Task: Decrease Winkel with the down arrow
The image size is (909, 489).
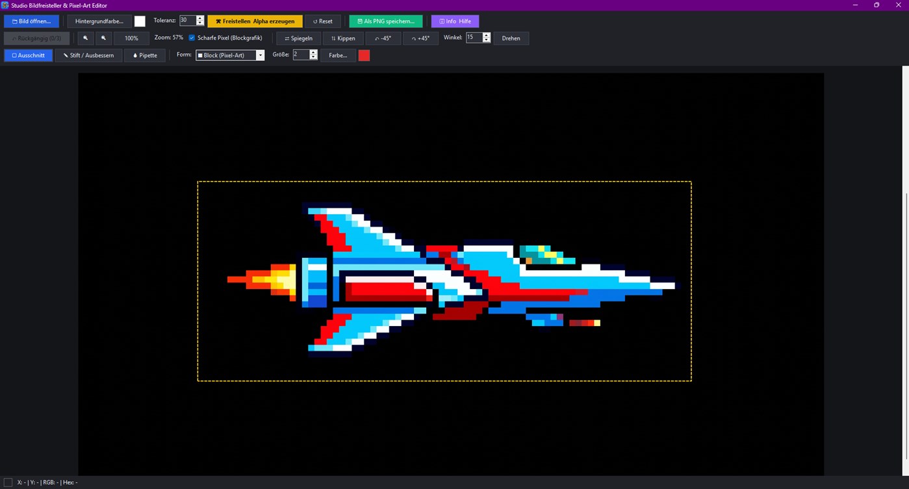Action: (x=487, y=40)
